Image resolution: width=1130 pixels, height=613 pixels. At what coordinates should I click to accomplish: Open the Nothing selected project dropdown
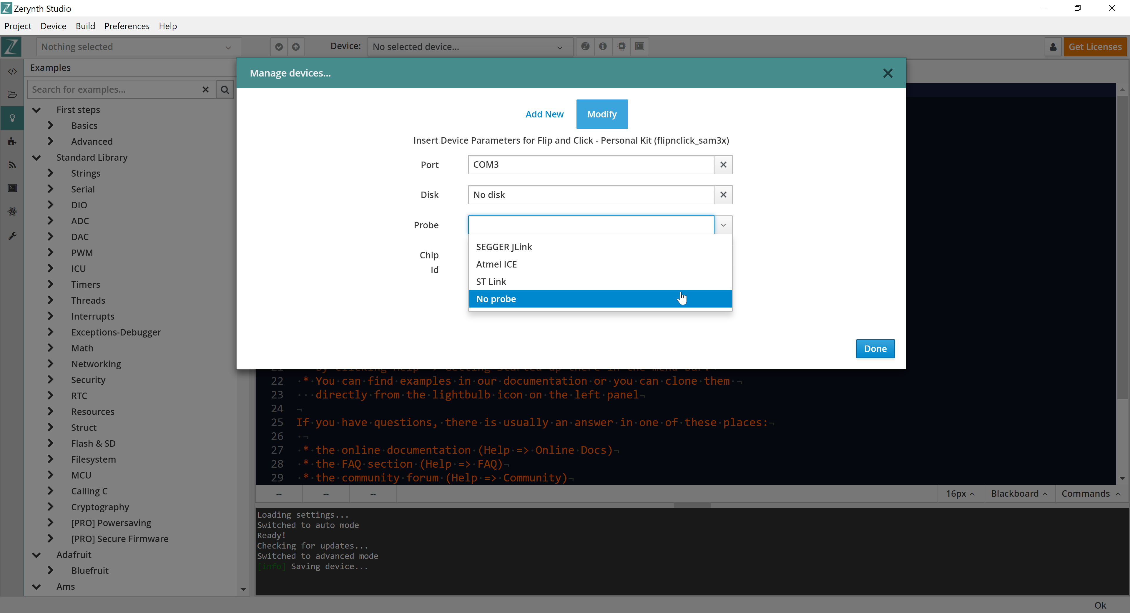139,46
